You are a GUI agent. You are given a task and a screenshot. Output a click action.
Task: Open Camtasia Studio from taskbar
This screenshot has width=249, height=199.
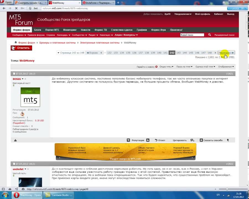pyautogui.click(x=59, y=195)
